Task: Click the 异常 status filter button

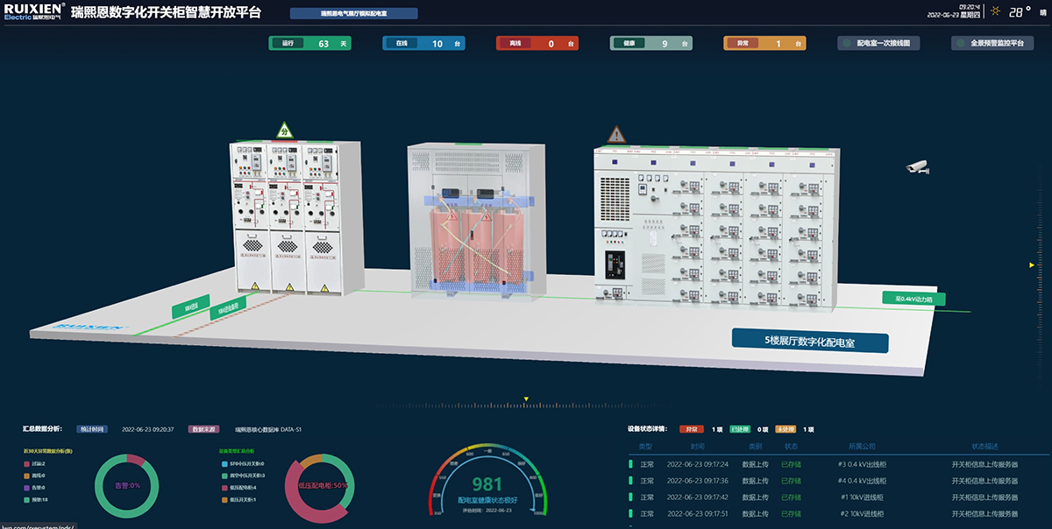Action: click(692, 429)
